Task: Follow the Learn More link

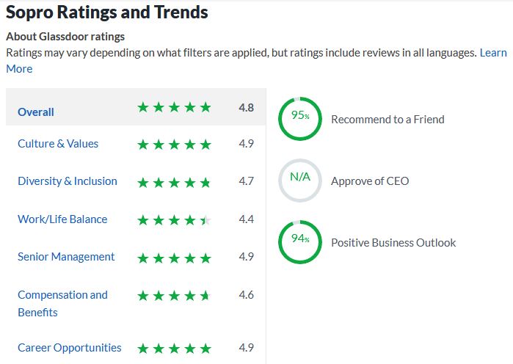Action: [492, 53]
